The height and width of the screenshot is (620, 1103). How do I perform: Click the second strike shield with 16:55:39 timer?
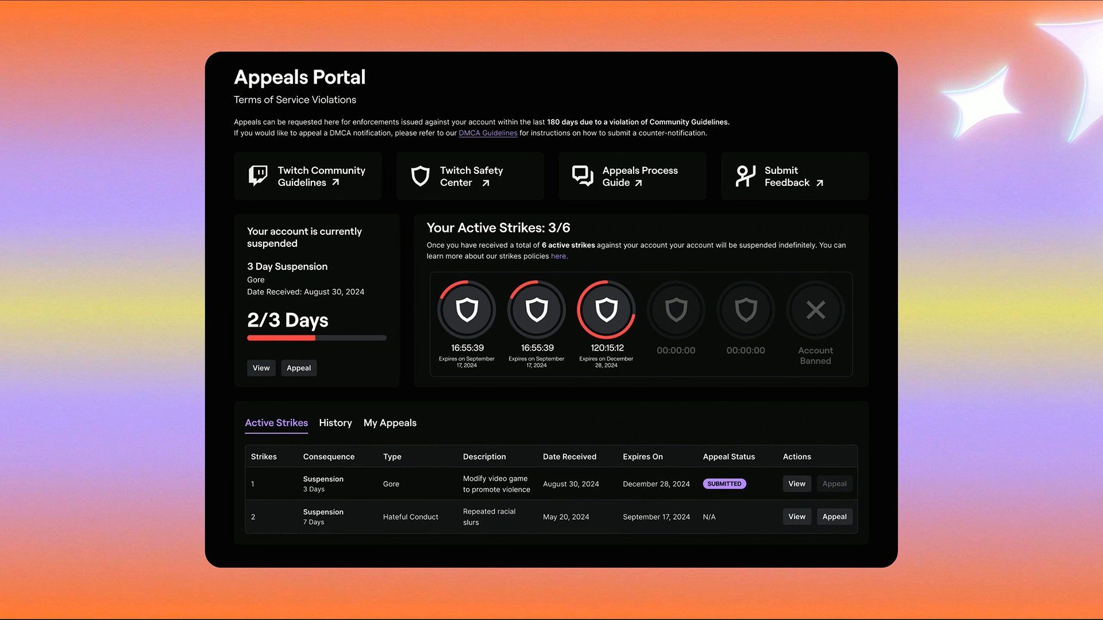537,310
